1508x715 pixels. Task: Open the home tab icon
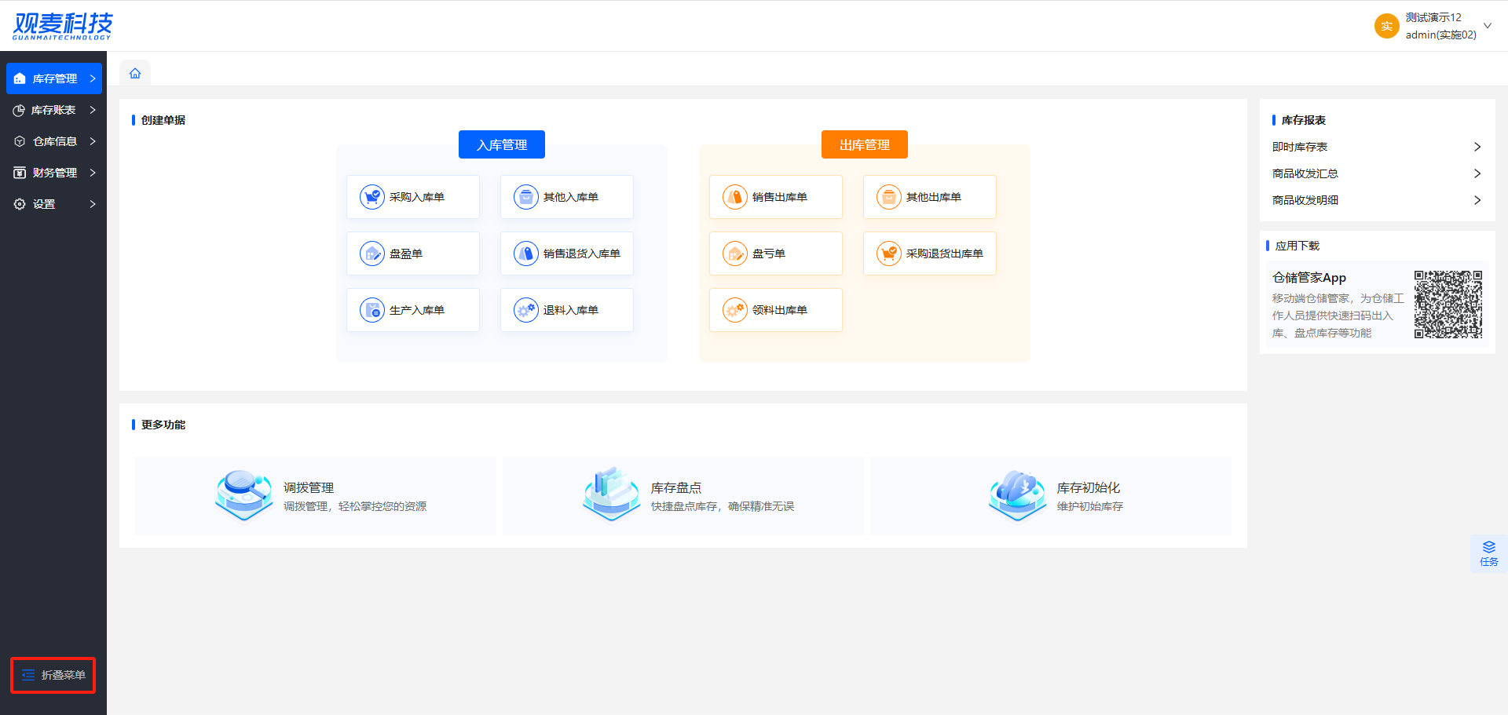click(135, 73)
